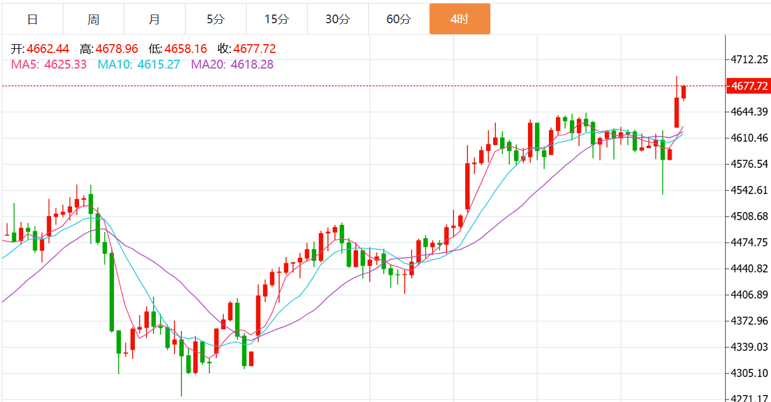This screenshot has height=402, width=771.
Task: Click the 4508.68 label on price axis
Action: click(749, 217)
